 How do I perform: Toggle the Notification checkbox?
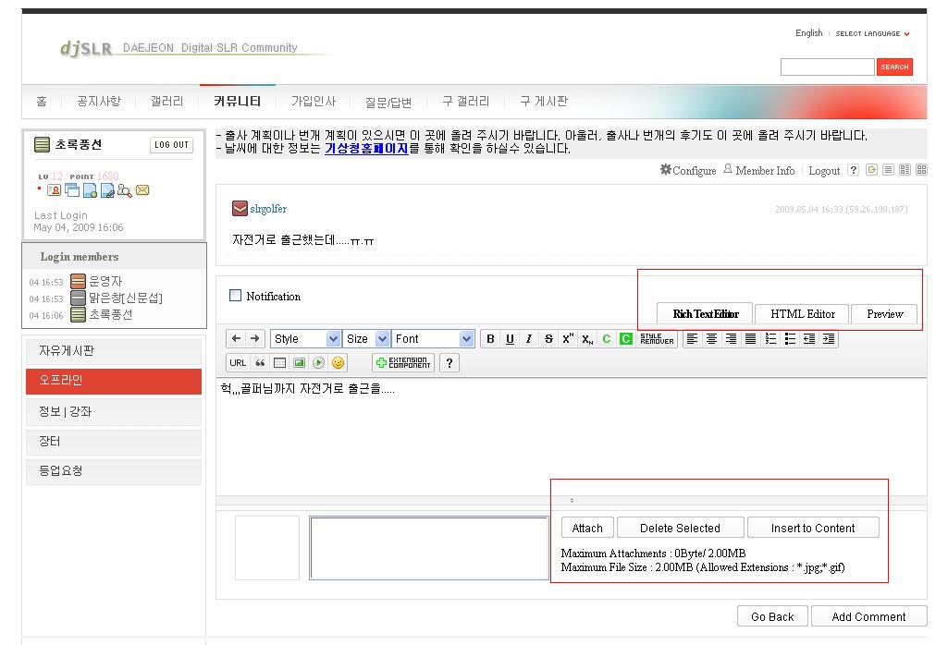click(x=235, y=296)
